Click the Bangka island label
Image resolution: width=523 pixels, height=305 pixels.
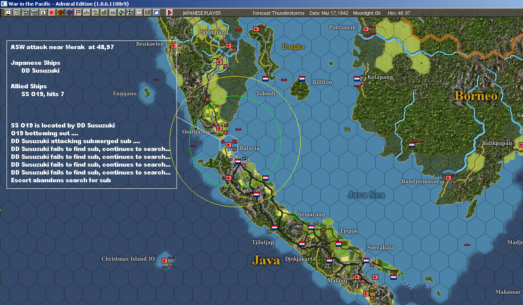(x=293, y=47)
